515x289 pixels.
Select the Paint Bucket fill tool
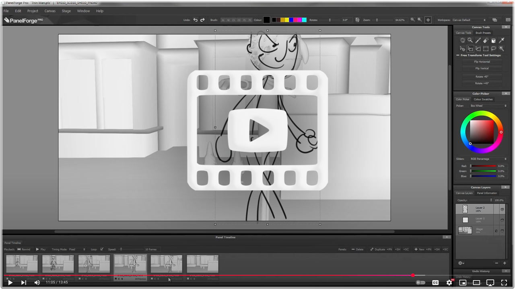[x=493, y=41]
